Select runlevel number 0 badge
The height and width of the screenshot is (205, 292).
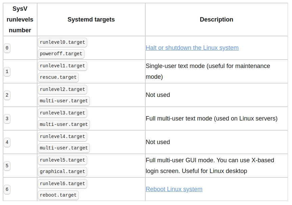(7, 48)
